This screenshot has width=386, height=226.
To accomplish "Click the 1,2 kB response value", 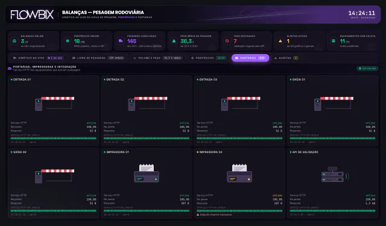I will coord(370,203).
